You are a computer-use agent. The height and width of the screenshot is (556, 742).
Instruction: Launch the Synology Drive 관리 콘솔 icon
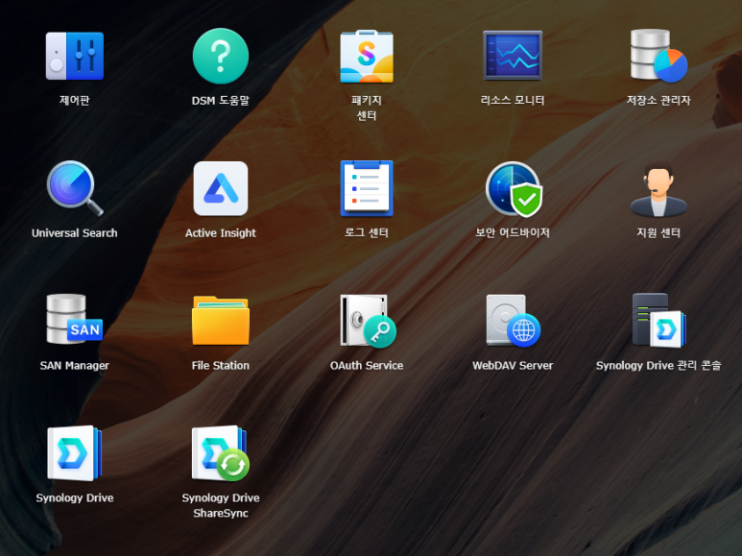(x=659, y=320)
